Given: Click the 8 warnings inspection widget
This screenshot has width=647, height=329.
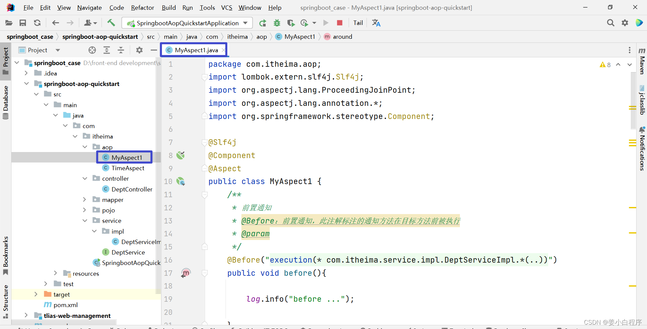Looking at the screenshot, I should pos(605,64).
